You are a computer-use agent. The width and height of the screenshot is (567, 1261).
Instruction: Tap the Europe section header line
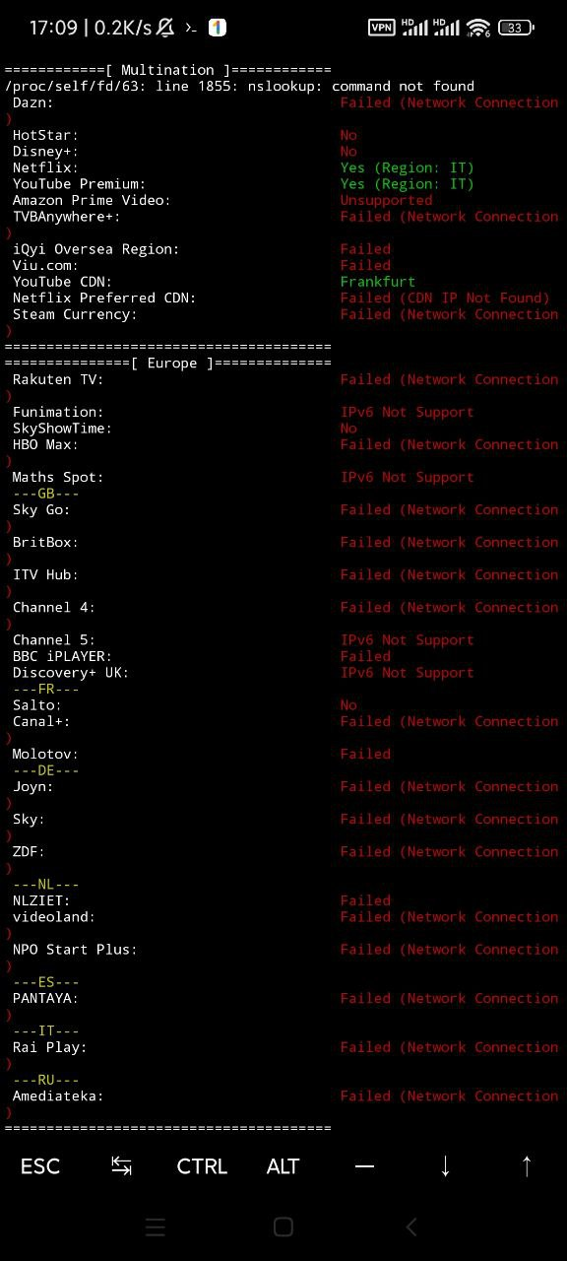[x=168, y=363]
